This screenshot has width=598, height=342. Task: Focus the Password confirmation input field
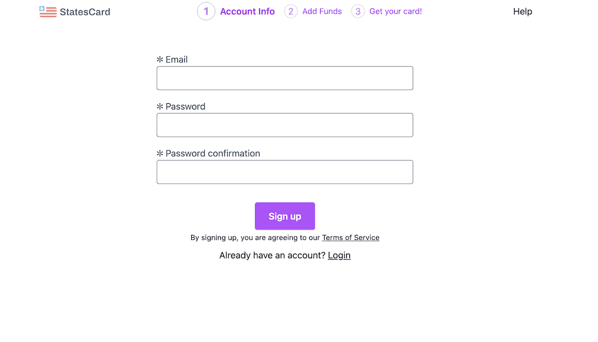tap(285, 172)
